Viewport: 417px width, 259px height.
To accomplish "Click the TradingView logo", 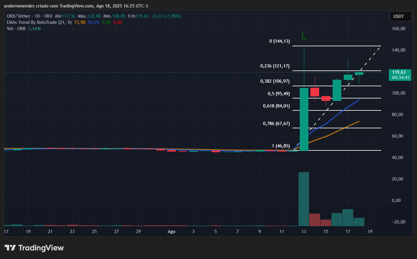I will click(x=34, y=248).
